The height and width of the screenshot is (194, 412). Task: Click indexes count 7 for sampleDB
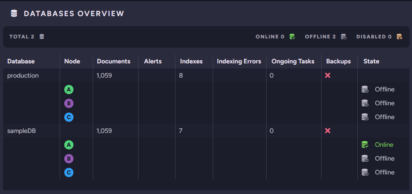181,131
